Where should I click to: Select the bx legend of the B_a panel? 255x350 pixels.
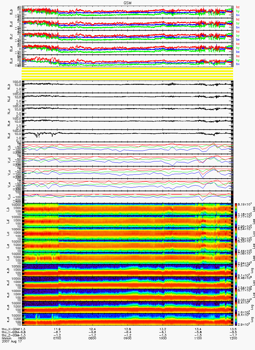(238, 64)
